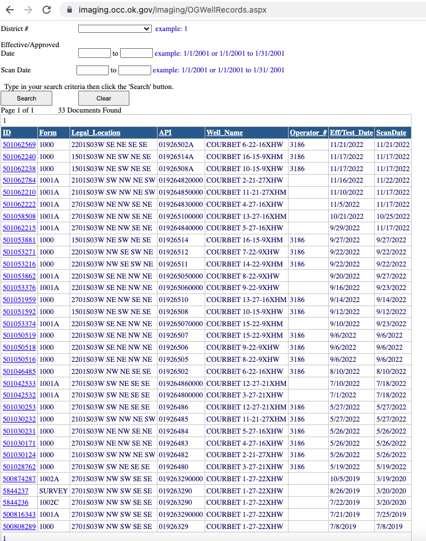Screen dimensions: 426x541
Task: Reload the page with the refresh icon
Action: 47,10
